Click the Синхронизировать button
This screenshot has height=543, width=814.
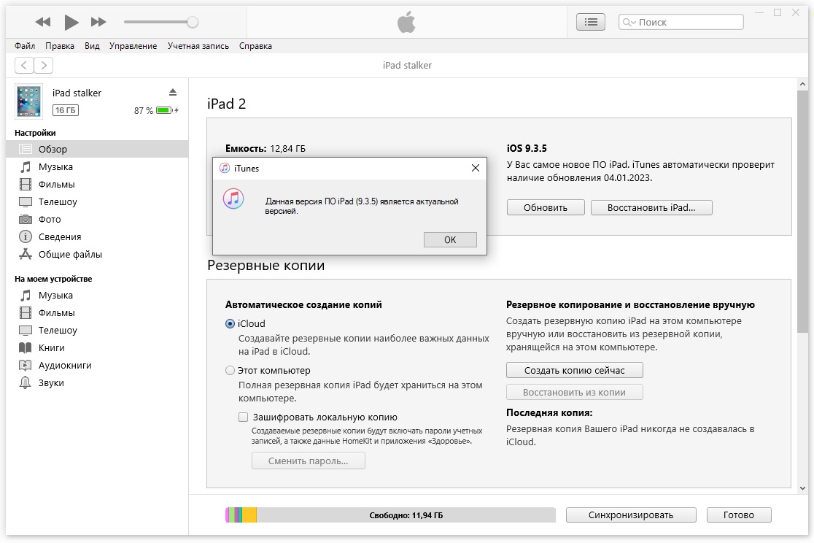pyautogui.click(x=631, y=515)
